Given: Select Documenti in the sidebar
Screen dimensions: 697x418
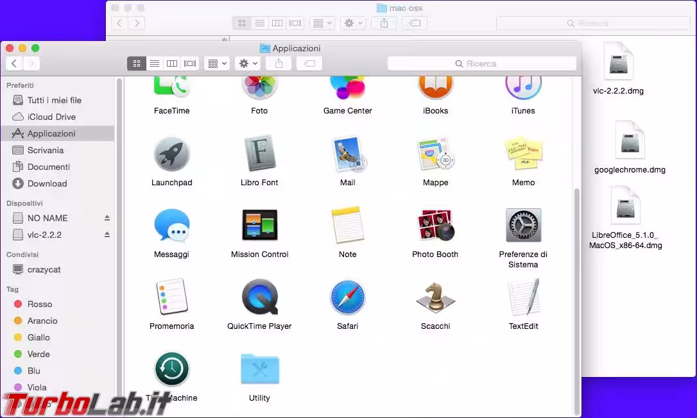Looking at the screenshot, I should 48,167.
